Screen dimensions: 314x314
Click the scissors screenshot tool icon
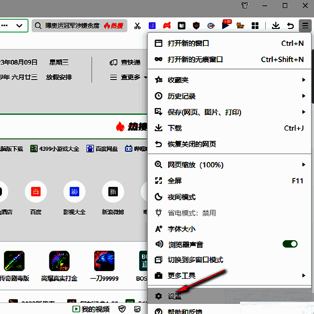click(x=137, y=26)
